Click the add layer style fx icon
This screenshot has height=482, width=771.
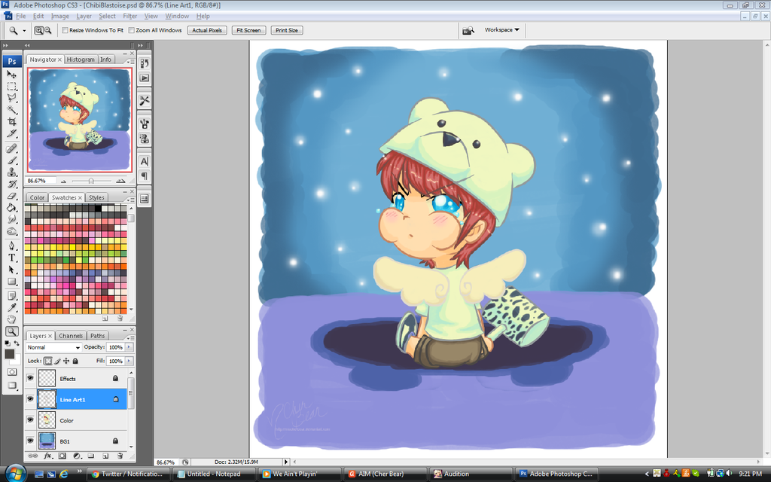point(48,456)
